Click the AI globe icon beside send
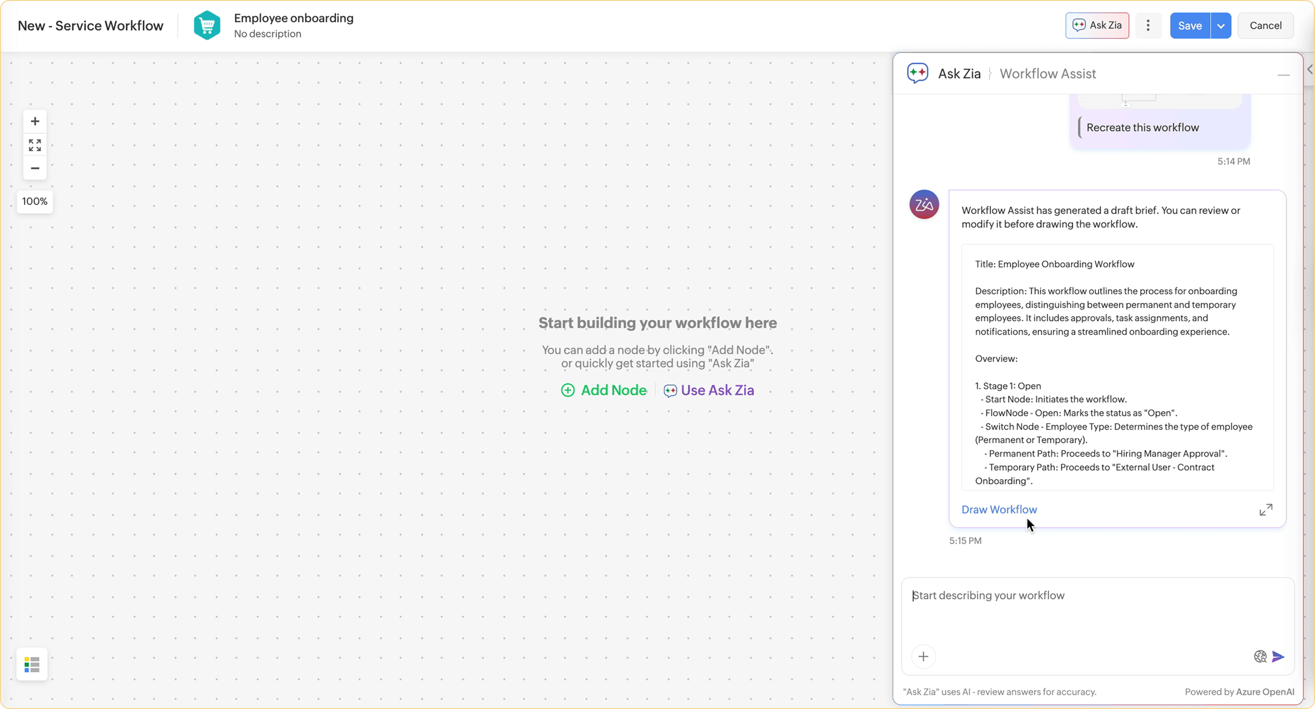The image size is (1315, 709). click(1260, 656)
